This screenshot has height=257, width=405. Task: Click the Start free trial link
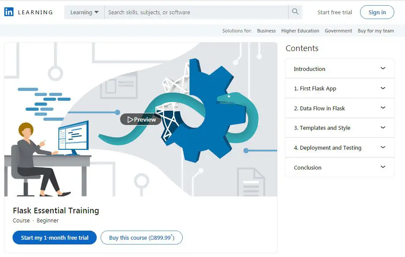(x=335, y=12)
